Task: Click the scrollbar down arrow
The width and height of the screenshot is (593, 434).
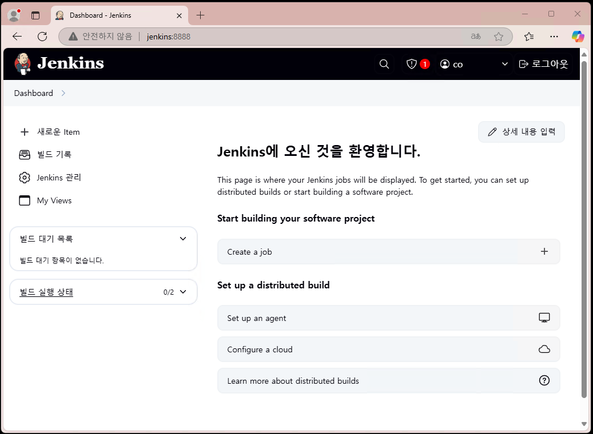Action: tap(584, 424)
